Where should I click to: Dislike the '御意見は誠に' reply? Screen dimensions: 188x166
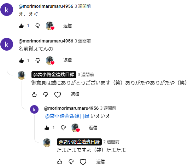46,95
